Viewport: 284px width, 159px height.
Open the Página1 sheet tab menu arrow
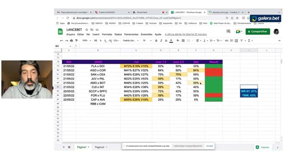tap(88, 147)
